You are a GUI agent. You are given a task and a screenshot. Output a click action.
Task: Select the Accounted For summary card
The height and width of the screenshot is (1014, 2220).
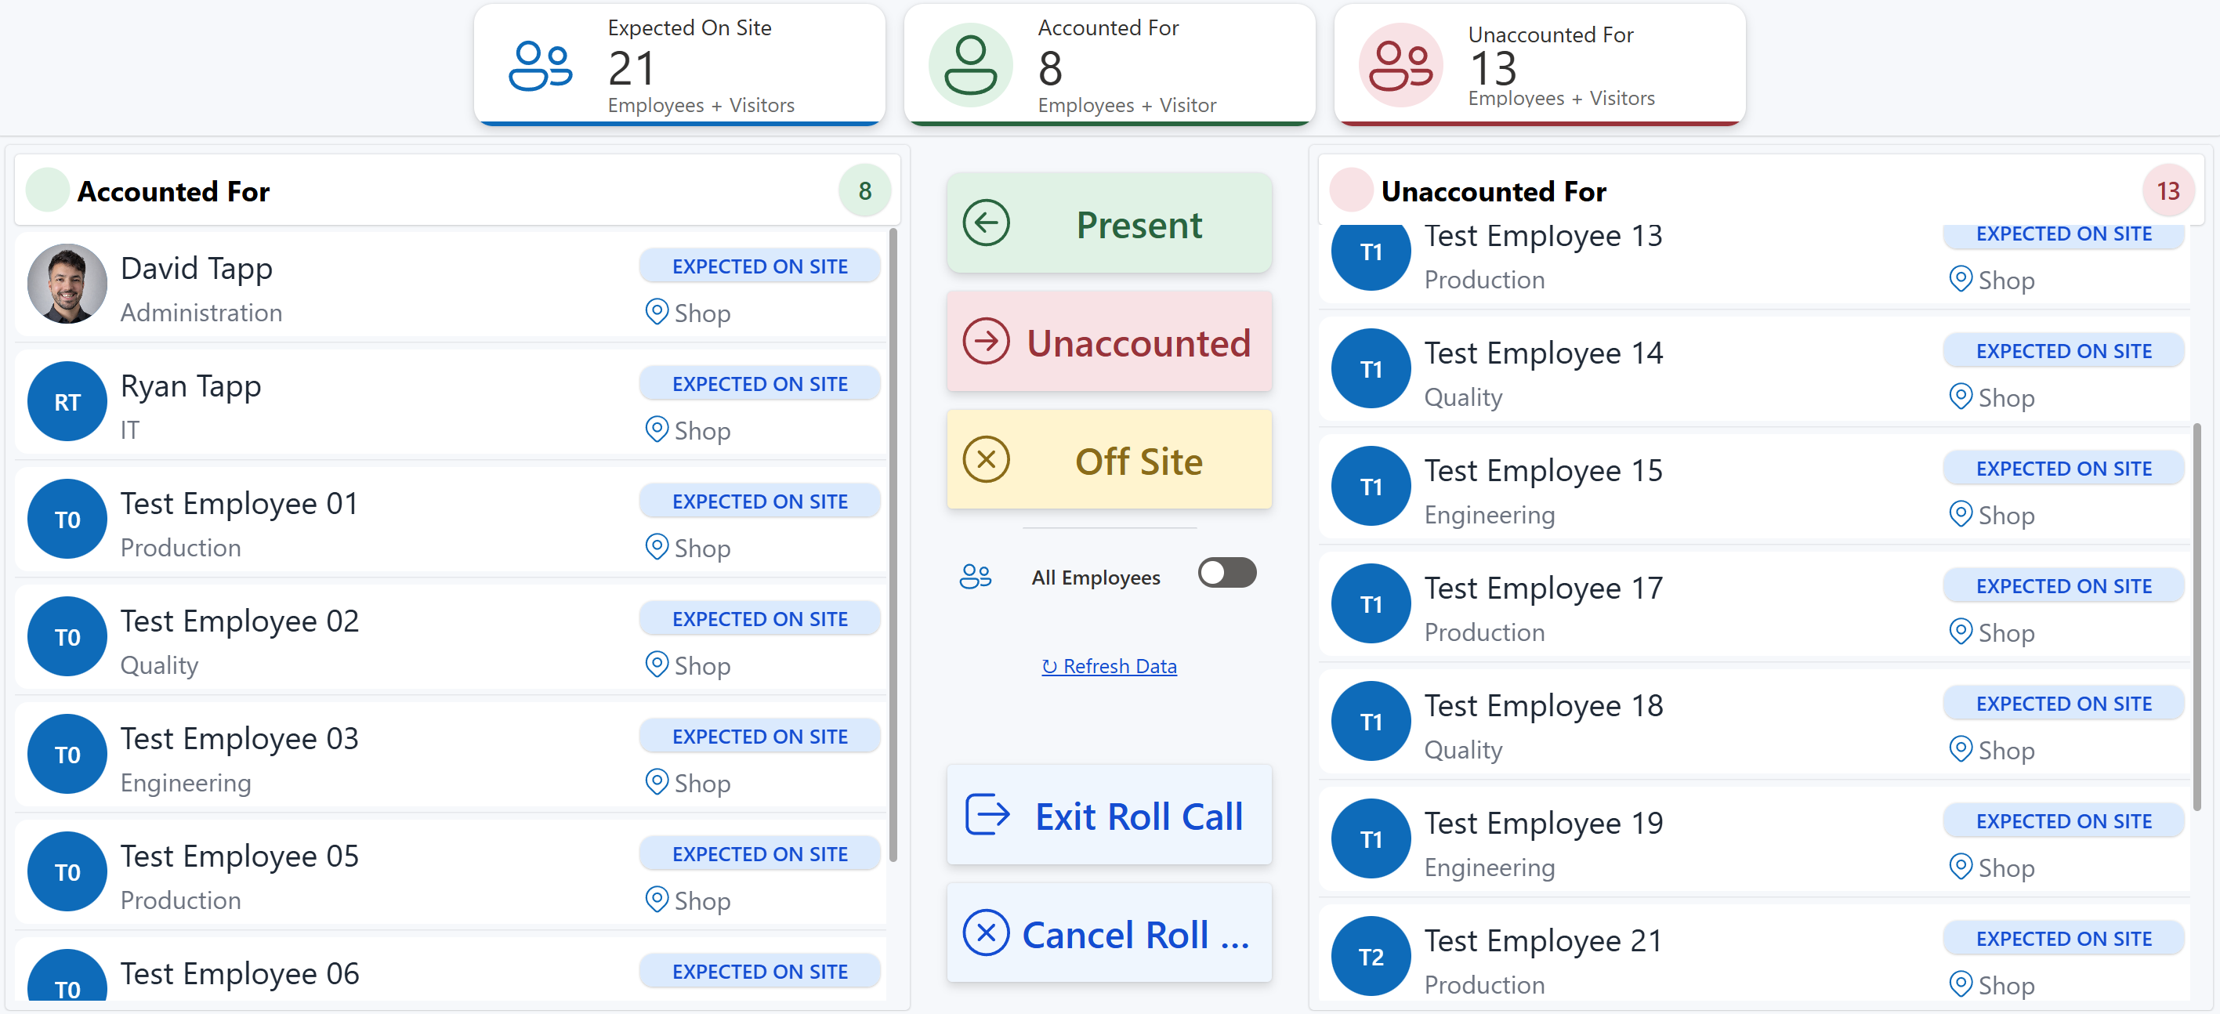[x=1109, y=64]
